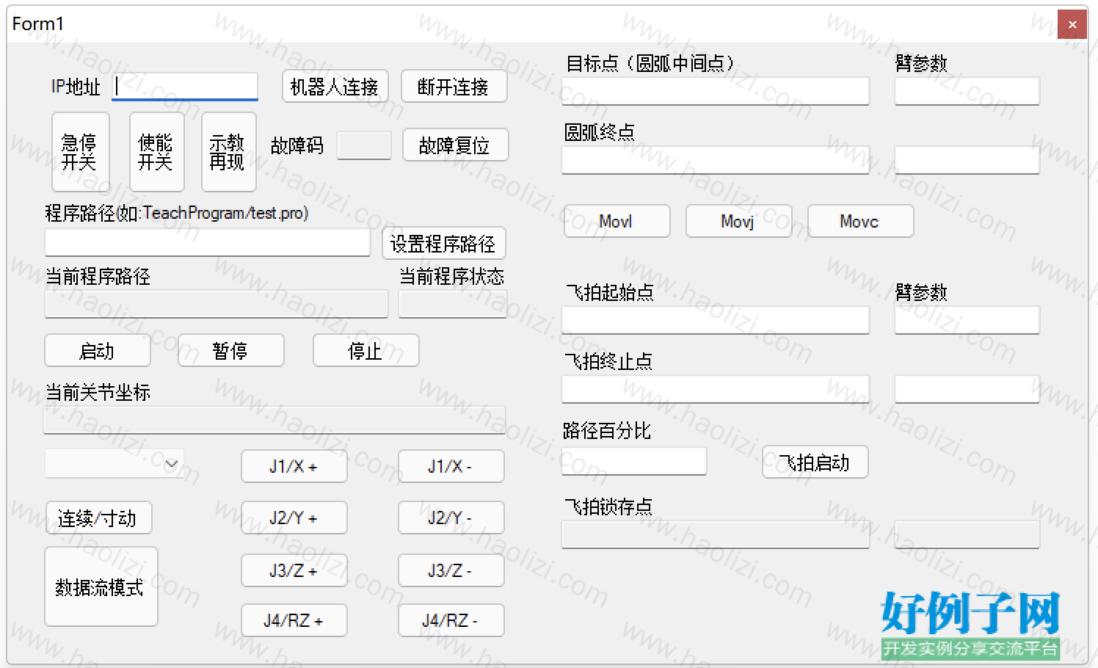Image resolution: width=1098 pixels, height=668 pixels.
Task: Click the 故障码 field
Action: [364, 145]
